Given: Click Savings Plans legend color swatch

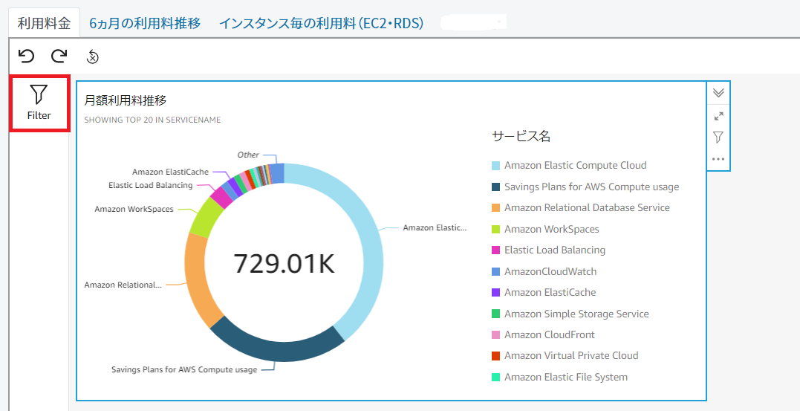Looking at the screenshot, I should click(496, 187).
